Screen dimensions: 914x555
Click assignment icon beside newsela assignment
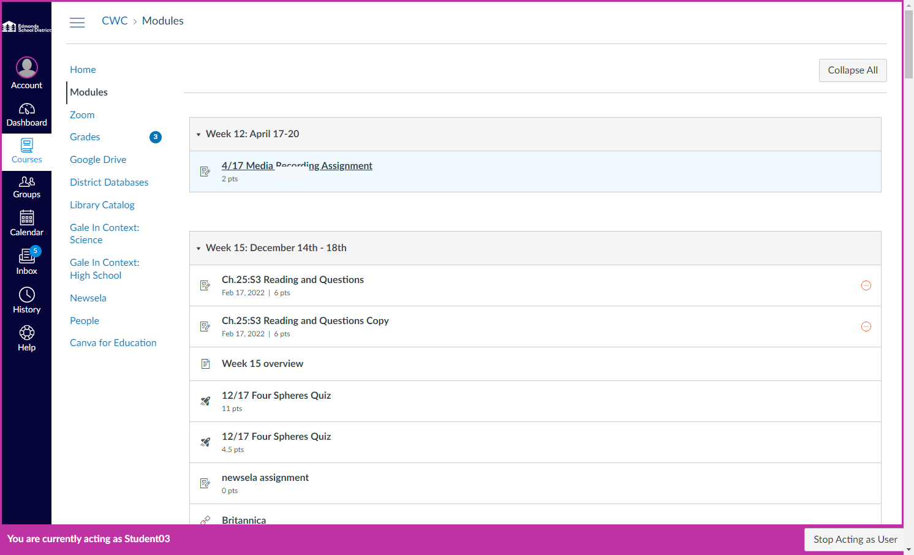pos(205,483)
